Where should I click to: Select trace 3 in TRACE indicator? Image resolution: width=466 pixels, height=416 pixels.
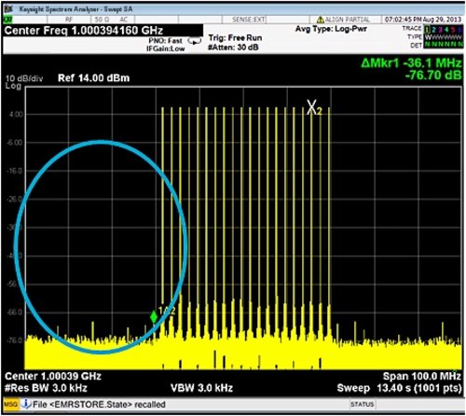point(440,29)
